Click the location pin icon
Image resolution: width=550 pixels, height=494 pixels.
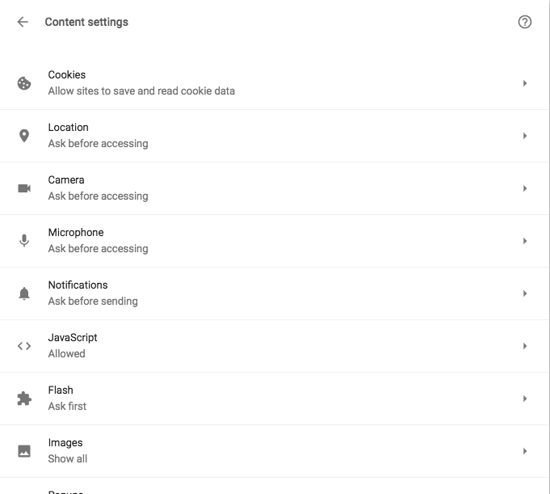pos(24,136)
